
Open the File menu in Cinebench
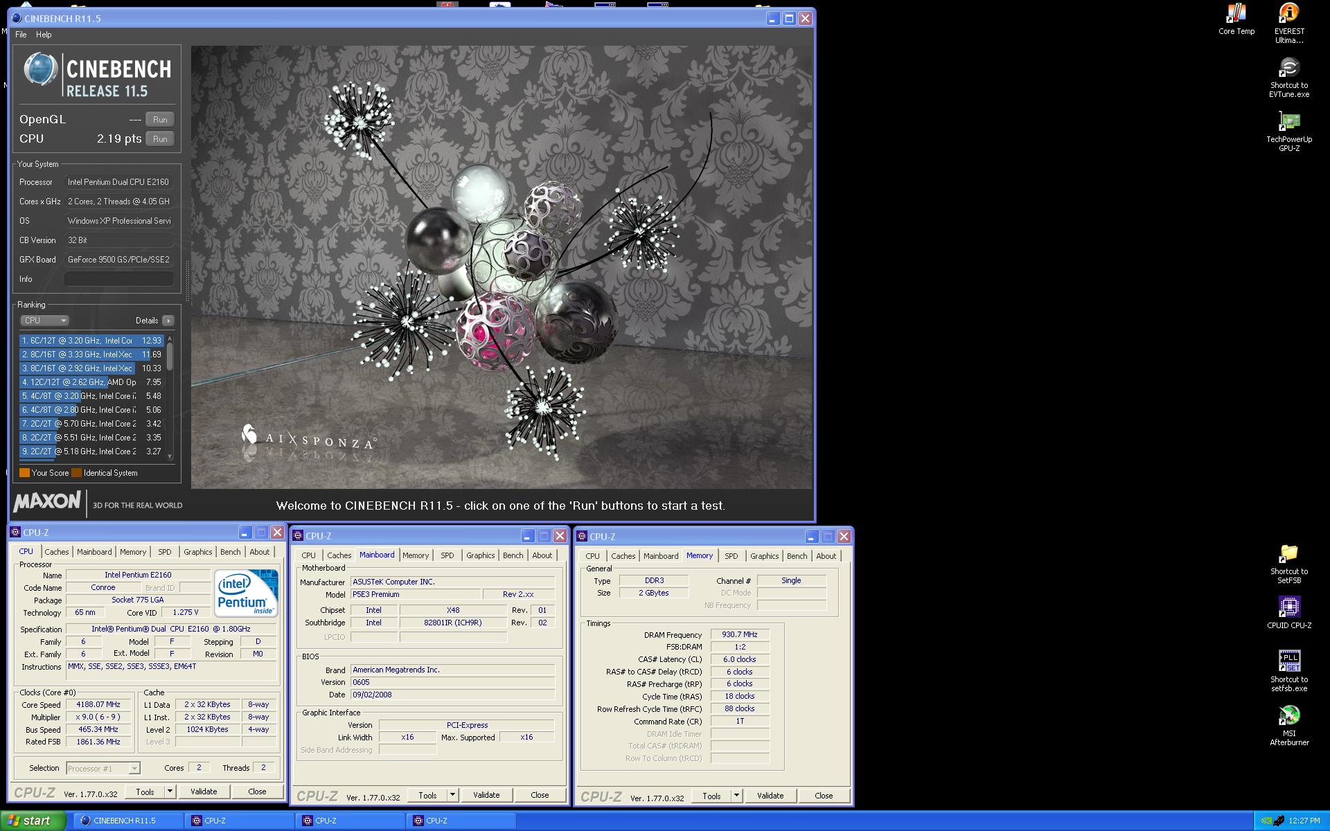pos(21,35)
